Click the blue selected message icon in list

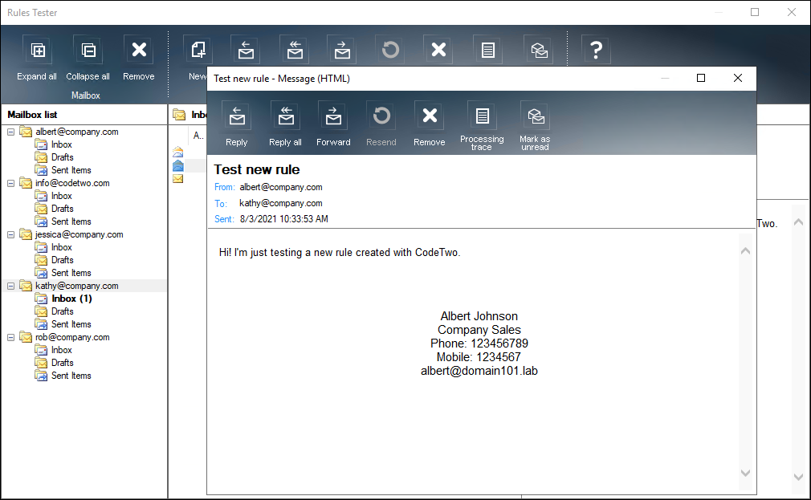coord(178,165)
